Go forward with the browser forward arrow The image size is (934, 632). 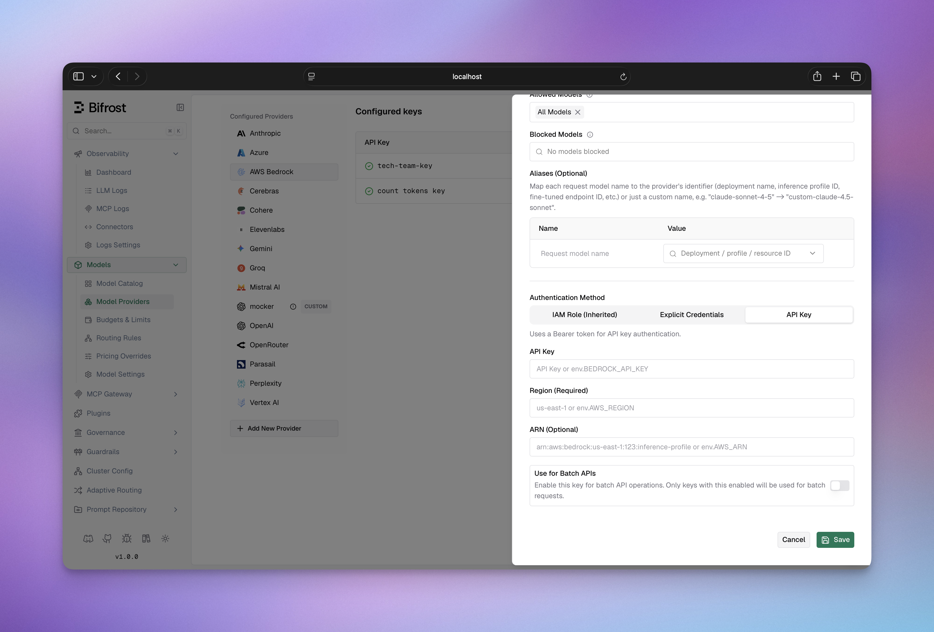[137, 76]
